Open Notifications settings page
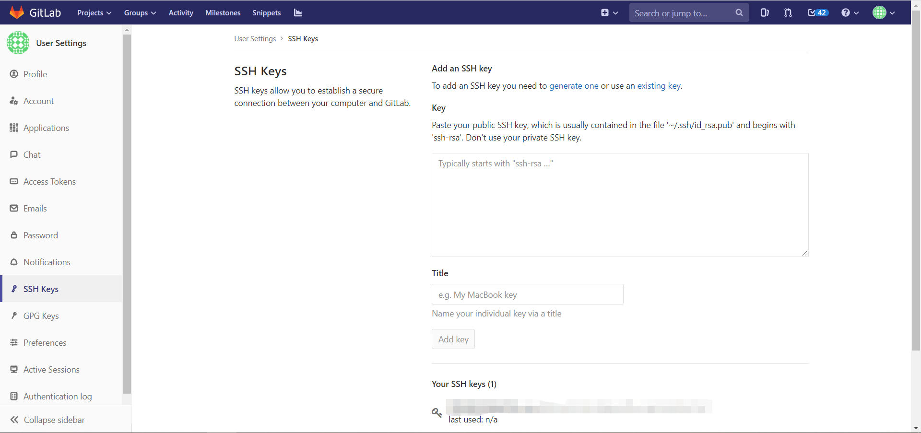 click(47, 262)
